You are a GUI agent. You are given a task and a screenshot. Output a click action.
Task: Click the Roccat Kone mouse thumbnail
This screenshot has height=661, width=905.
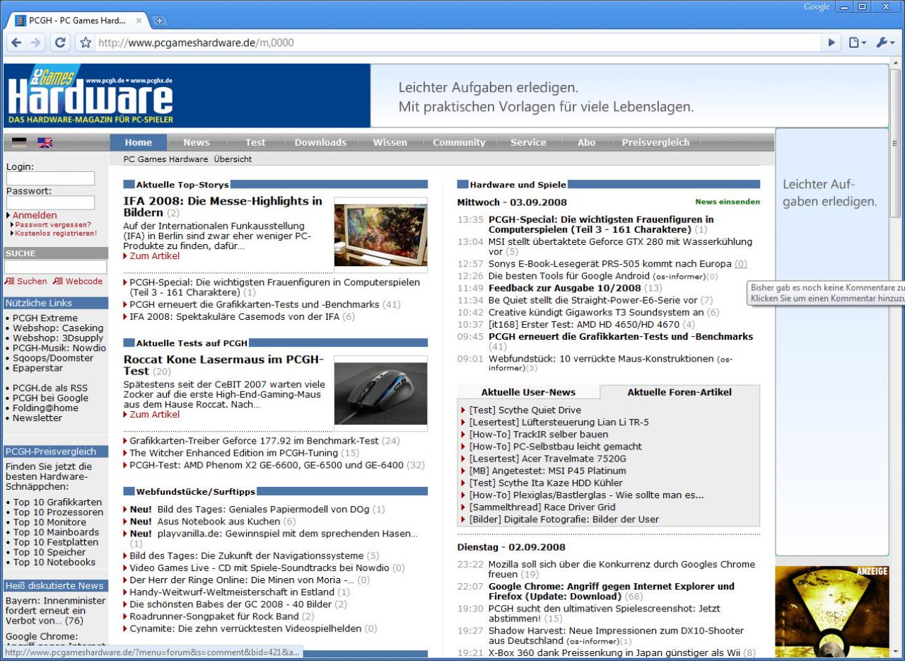point(380,393)
